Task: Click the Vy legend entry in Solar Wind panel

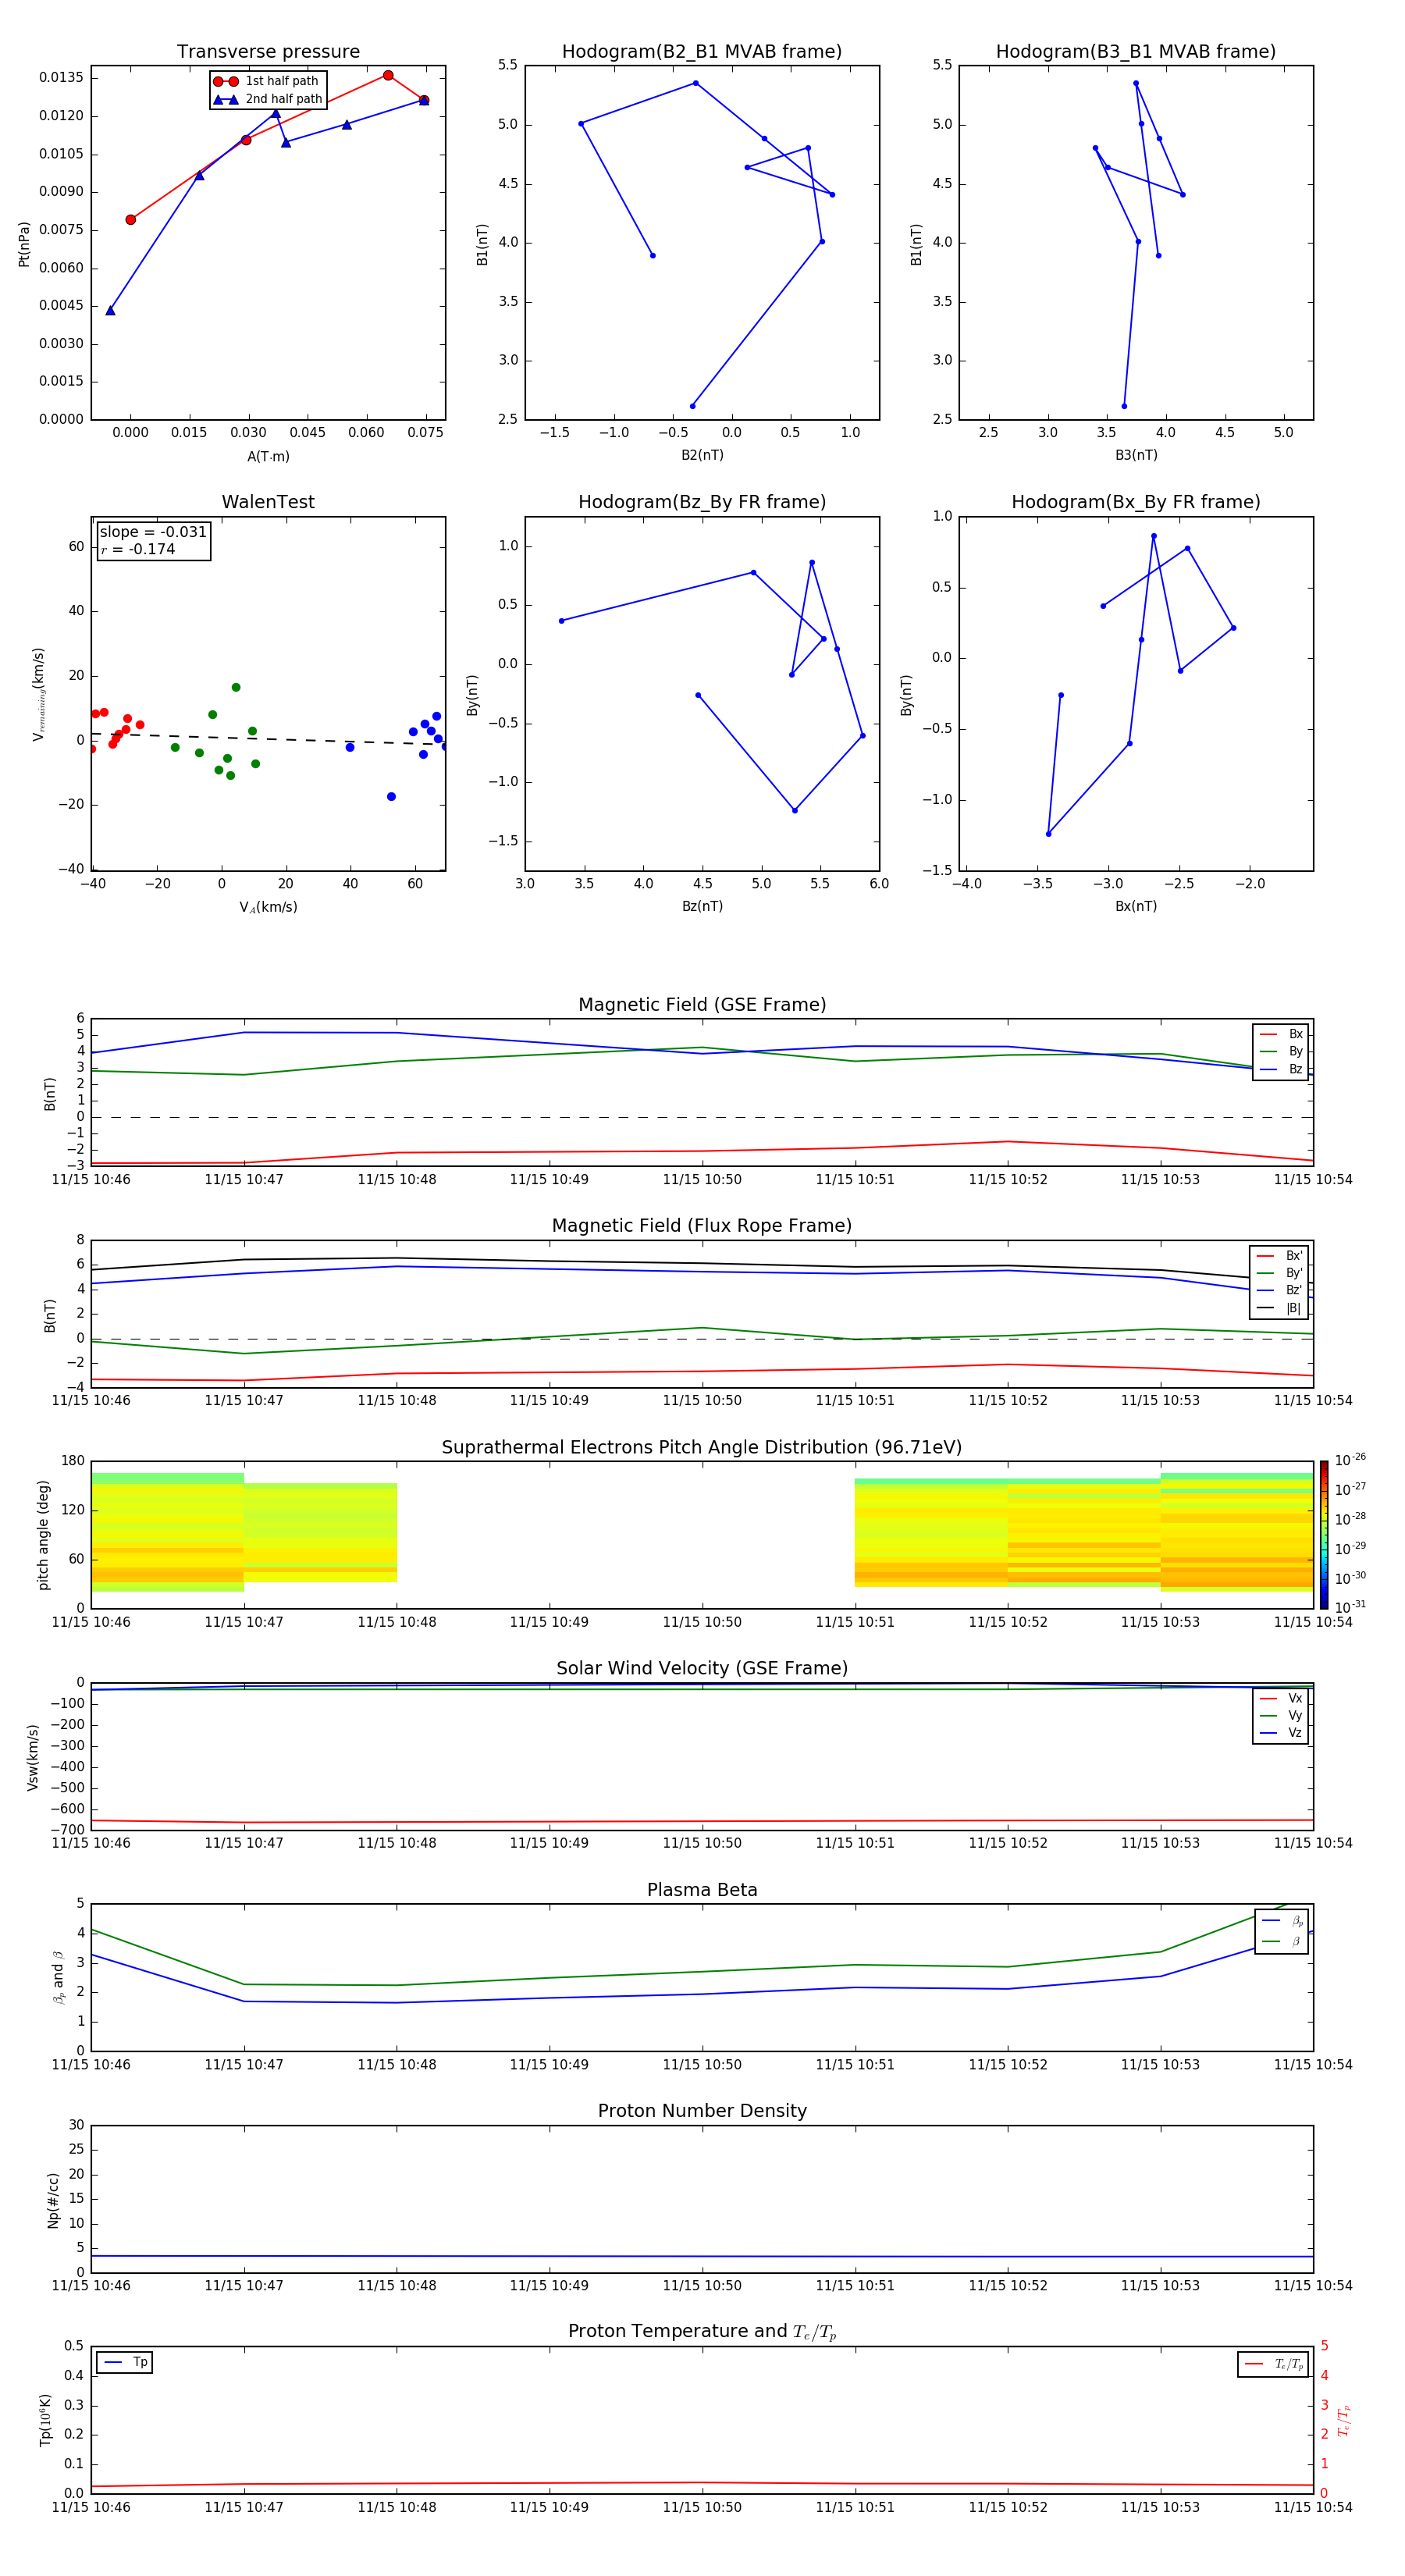Action: (1281, 1715)
